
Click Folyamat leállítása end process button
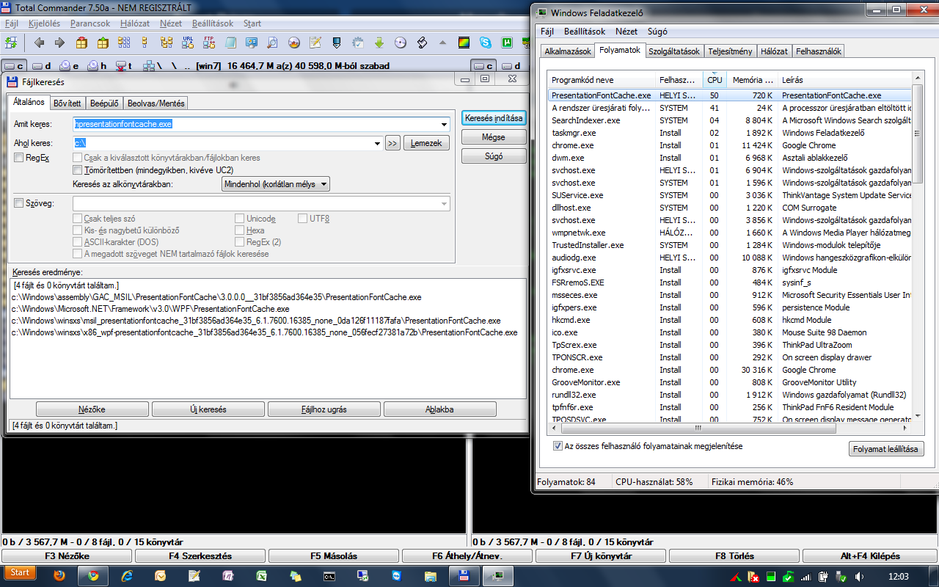(885, 449)
